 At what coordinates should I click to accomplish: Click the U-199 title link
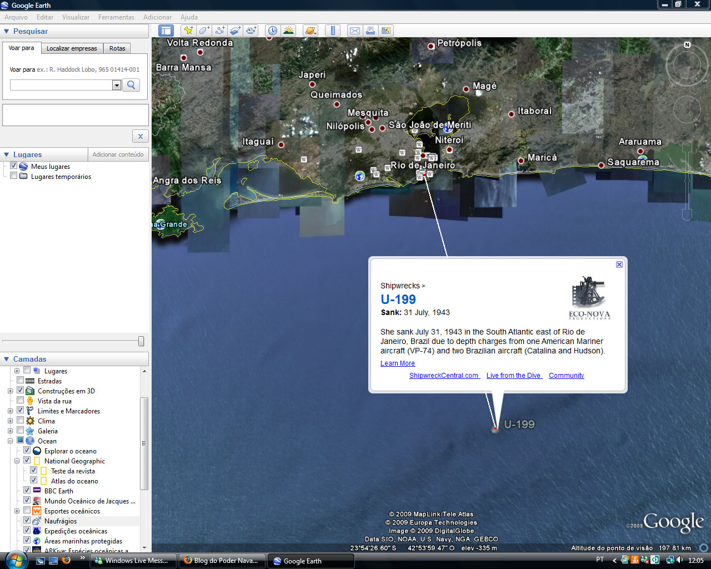398,300
